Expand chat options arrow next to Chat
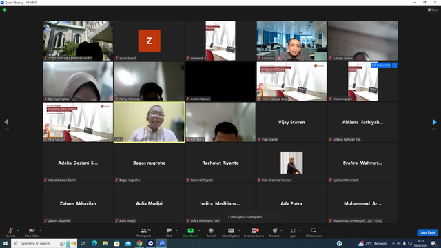 click(x=176, y=231)
